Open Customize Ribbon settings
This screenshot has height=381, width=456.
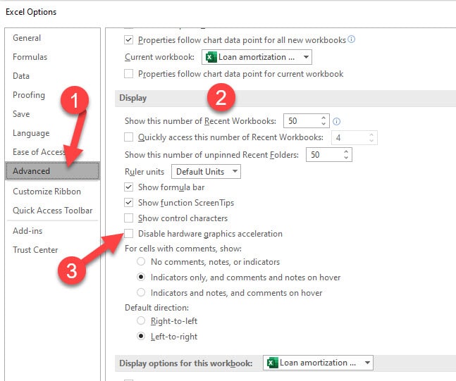tap(47, 192)
